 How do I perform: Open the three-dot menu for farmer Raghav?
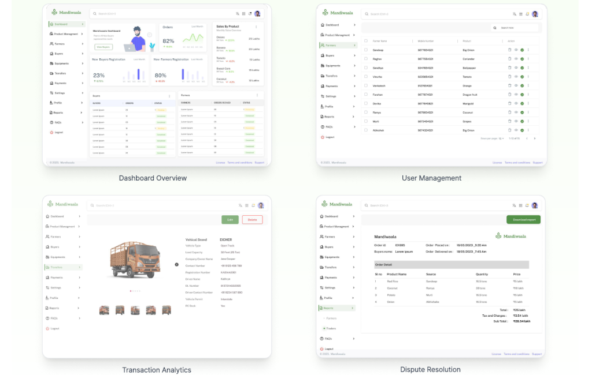pos(528,59)
